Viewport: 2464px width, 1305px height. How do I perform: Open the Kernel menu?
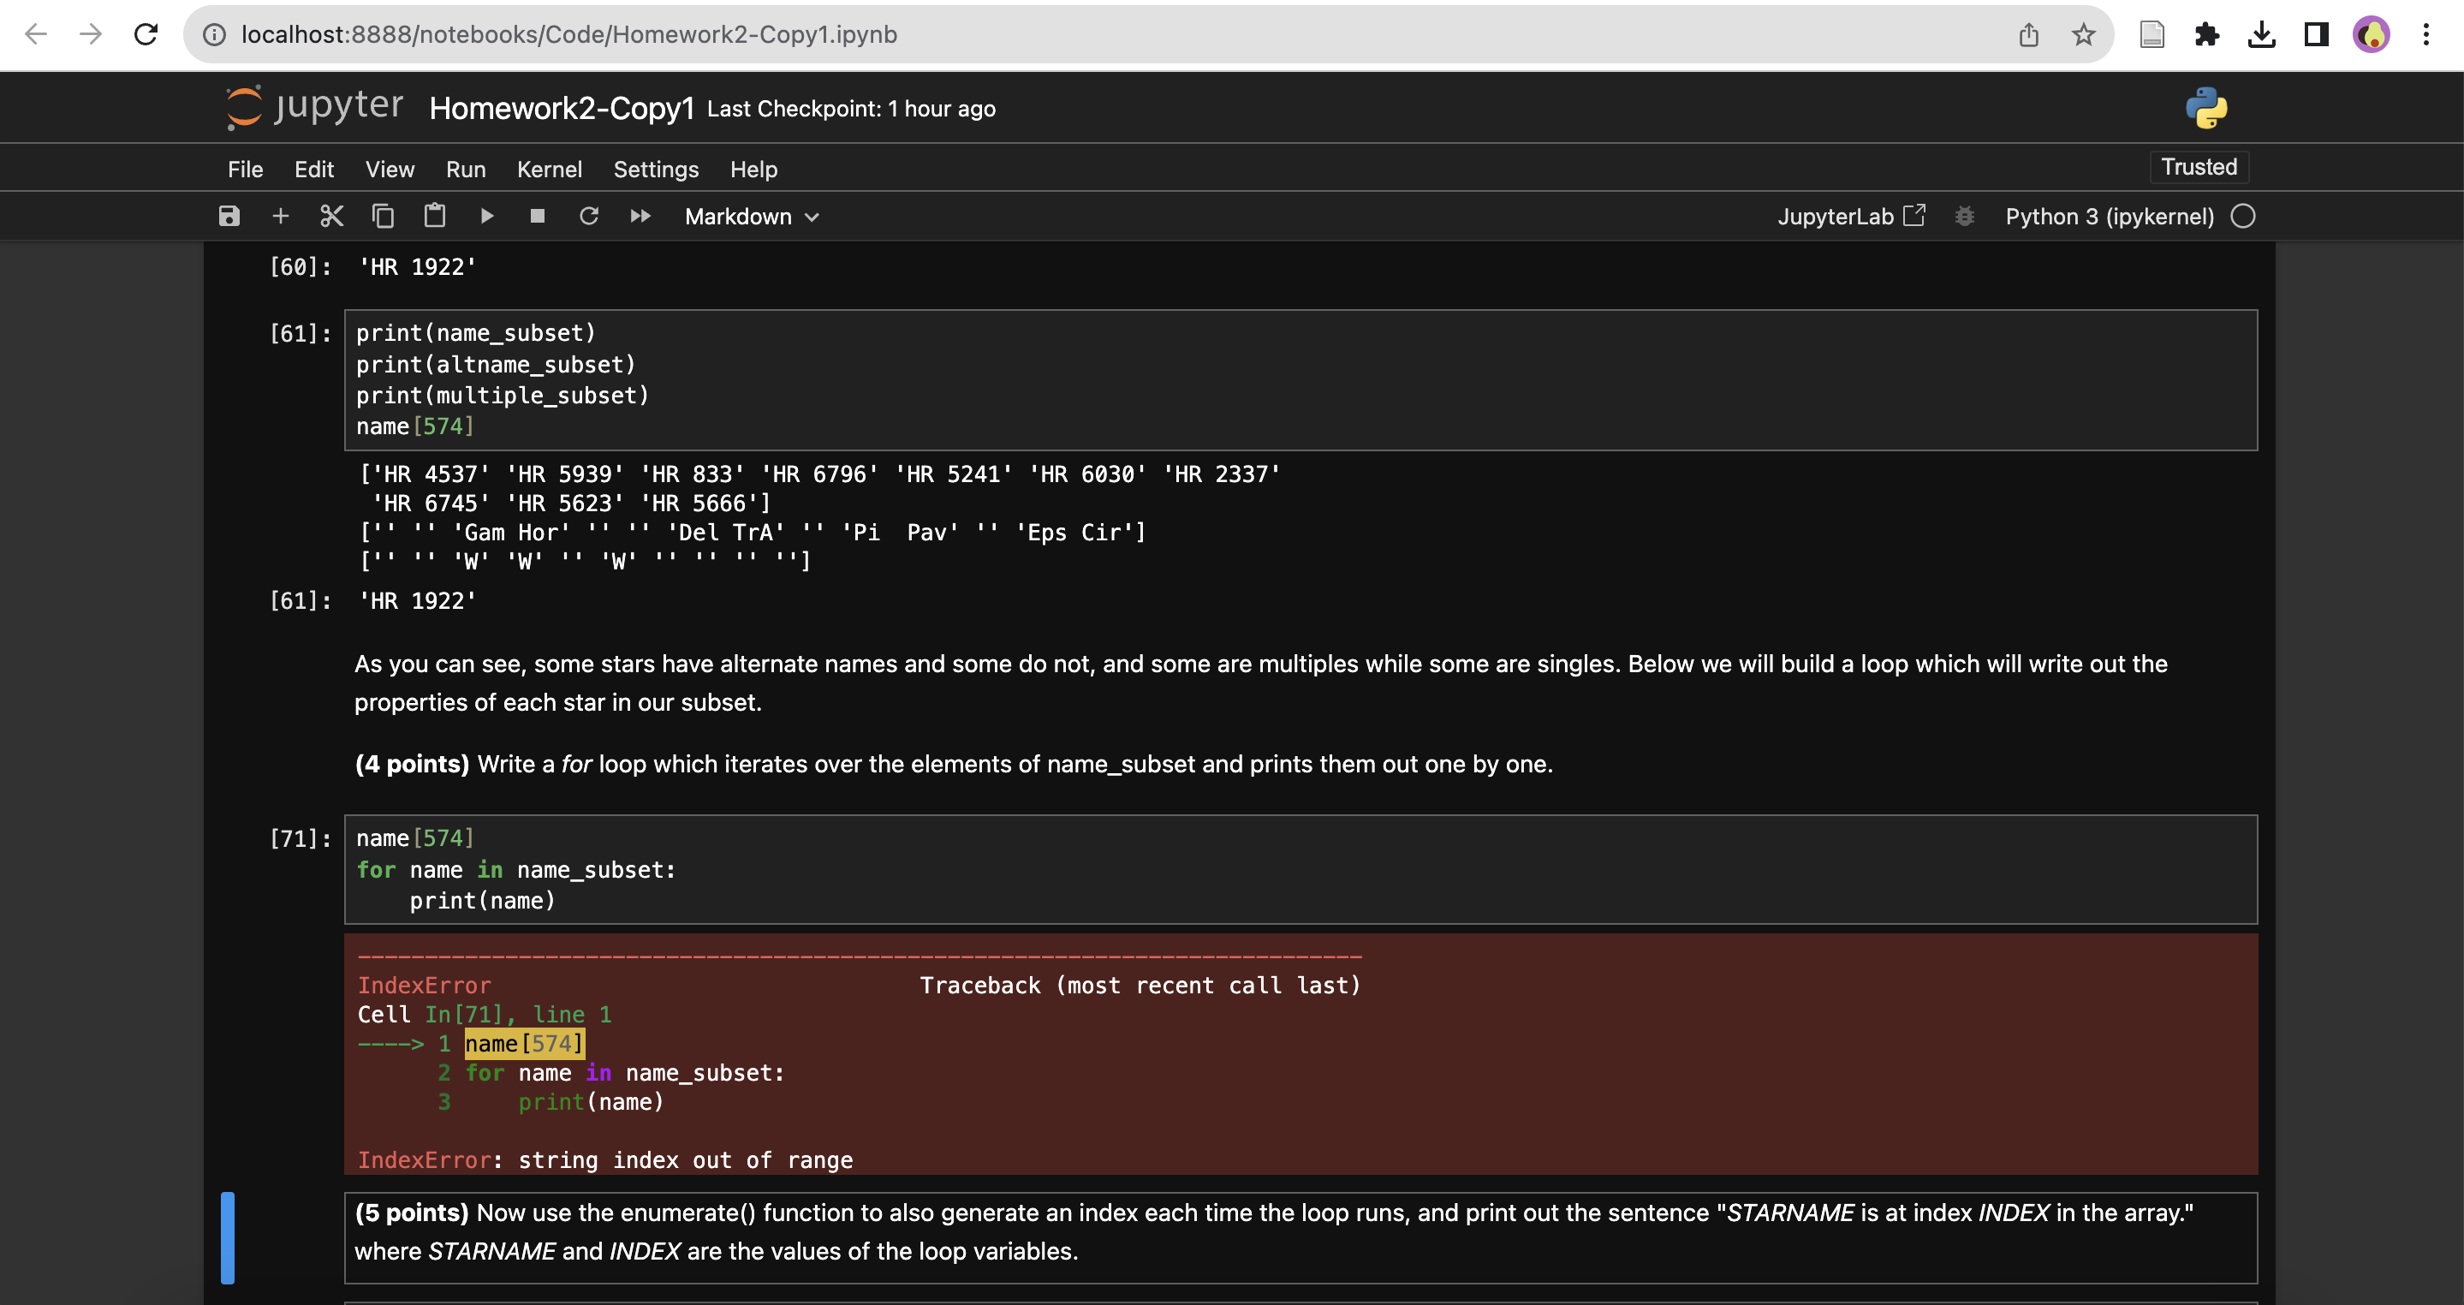(549, 170)
